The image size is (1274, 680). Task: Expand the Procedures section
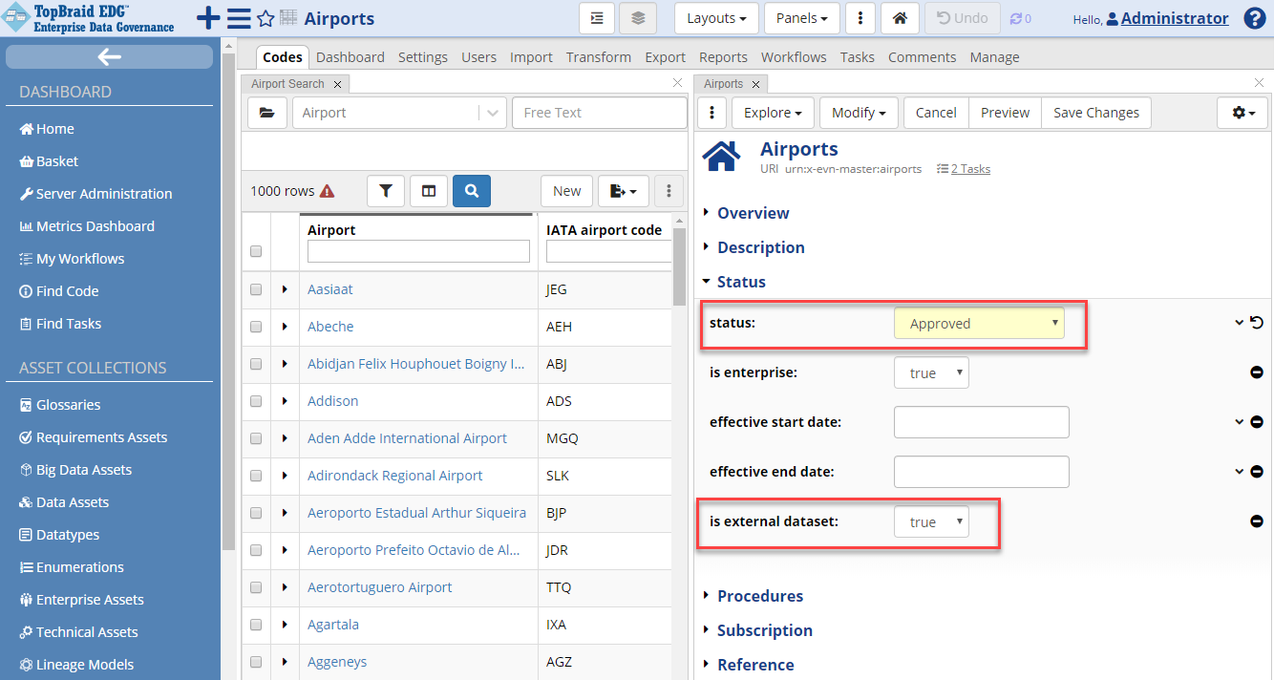[759, 596]
